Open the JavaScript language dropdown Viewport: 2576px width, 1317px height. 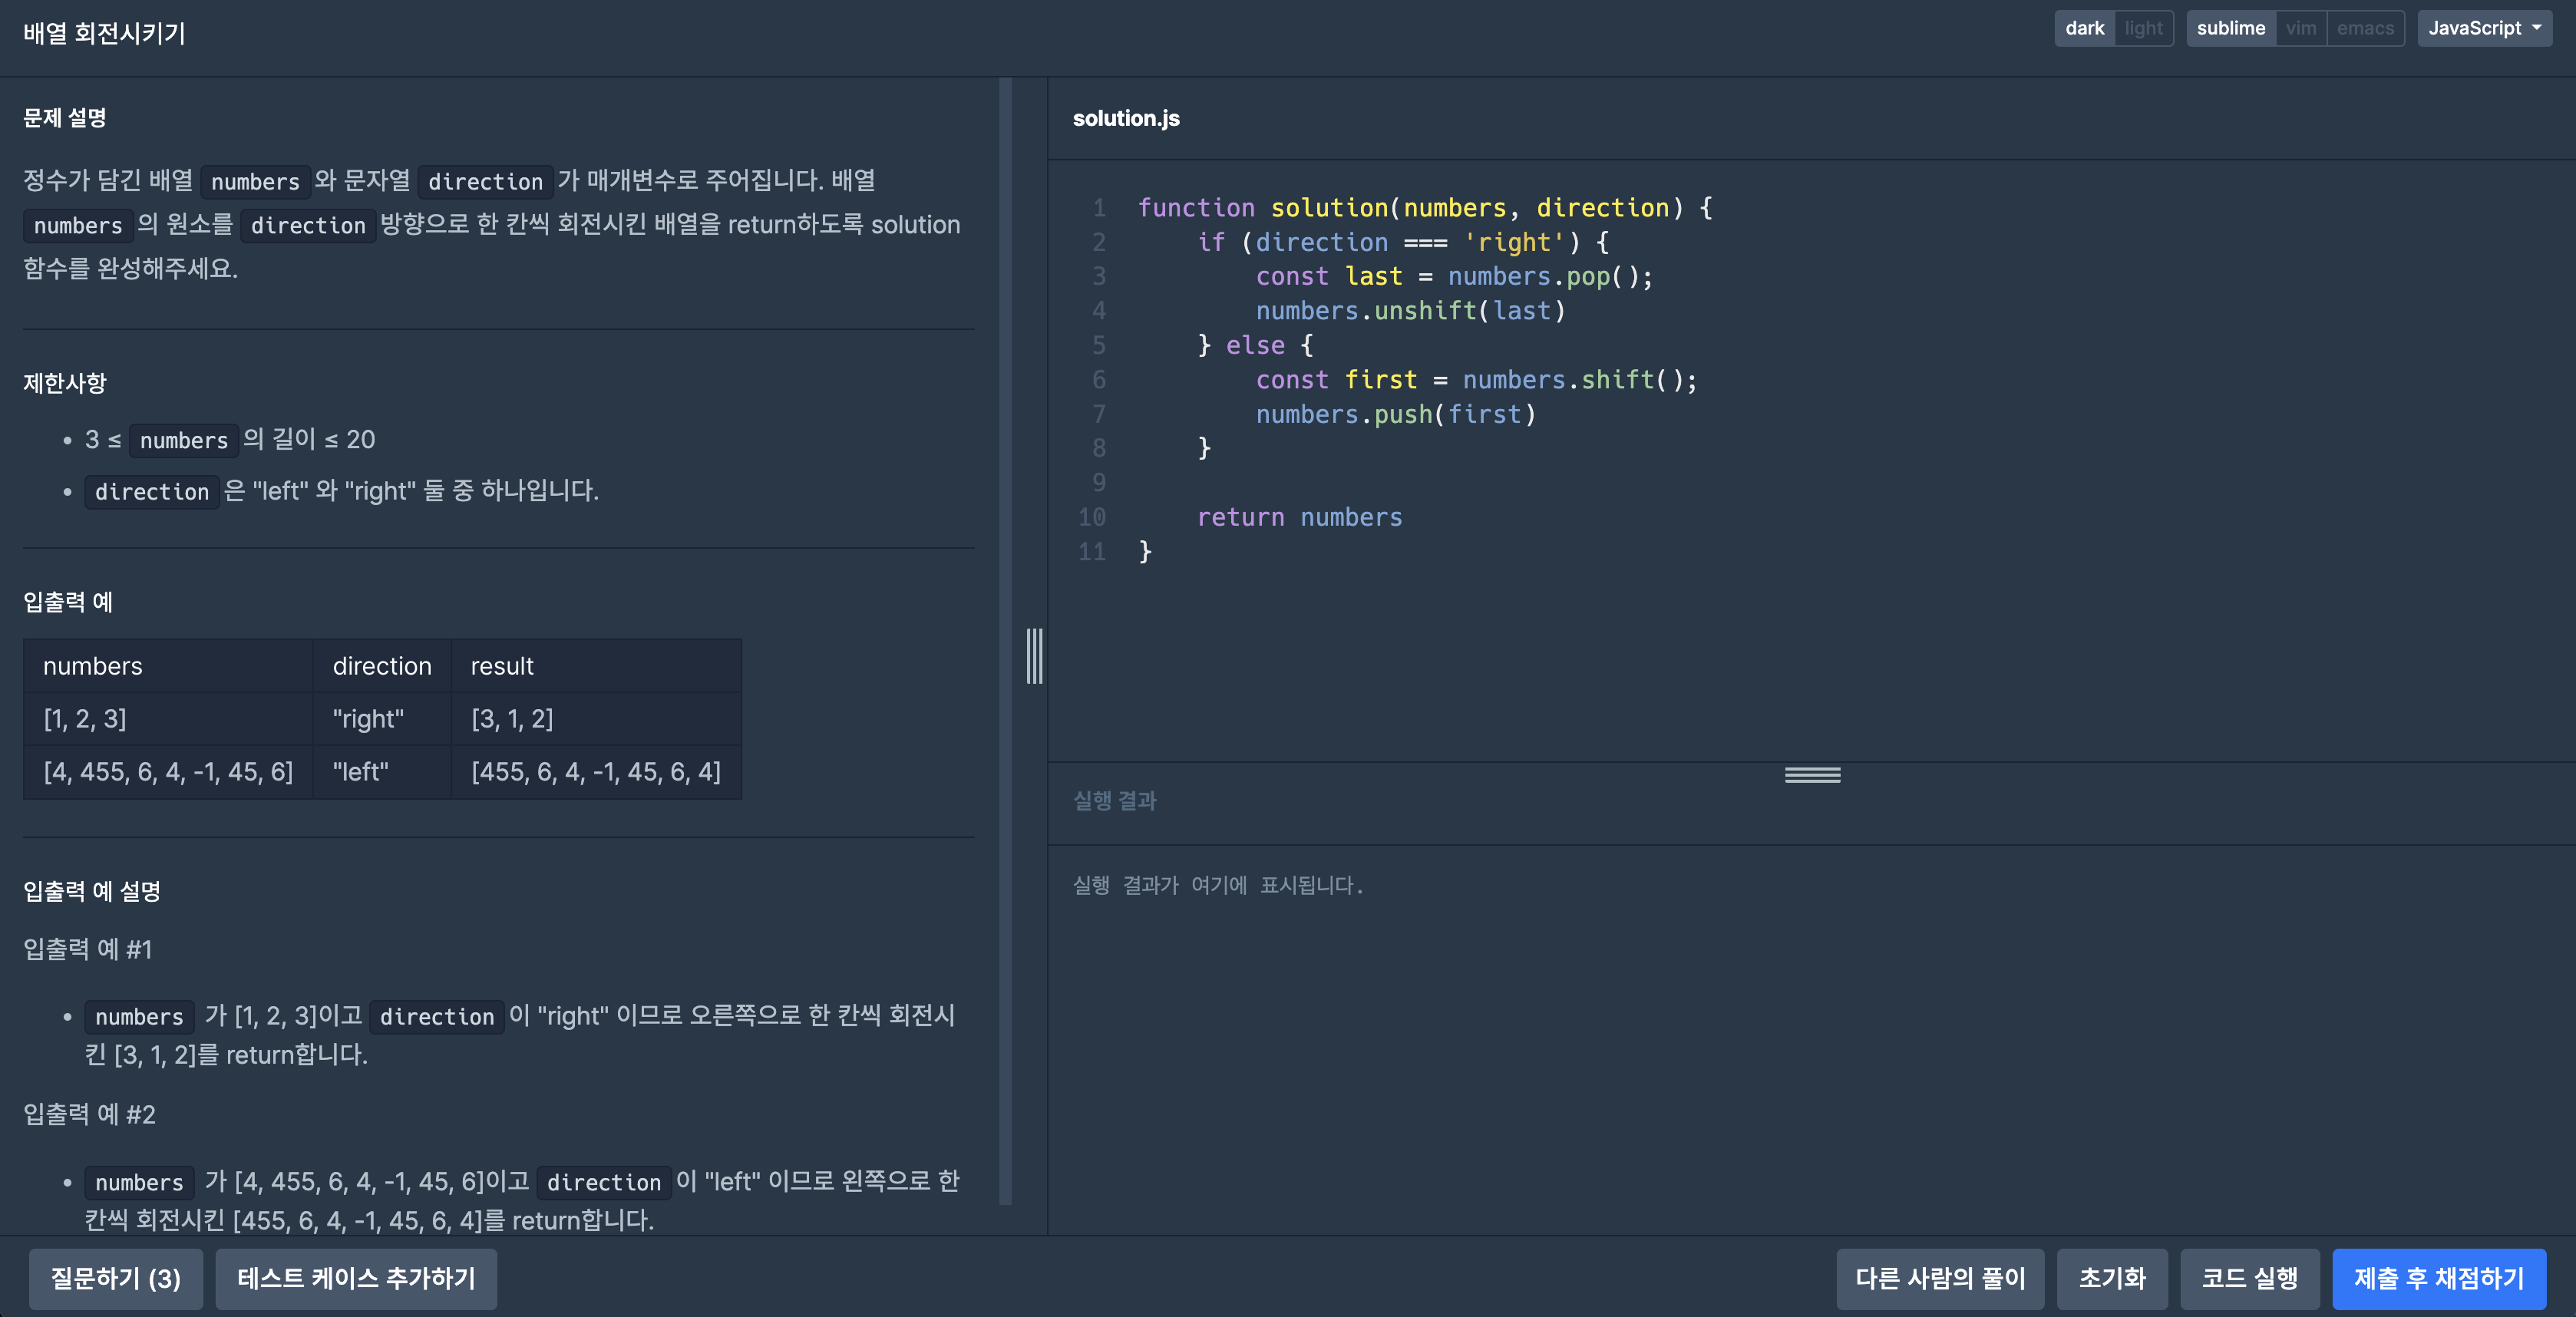click(x=2484, y=28)
